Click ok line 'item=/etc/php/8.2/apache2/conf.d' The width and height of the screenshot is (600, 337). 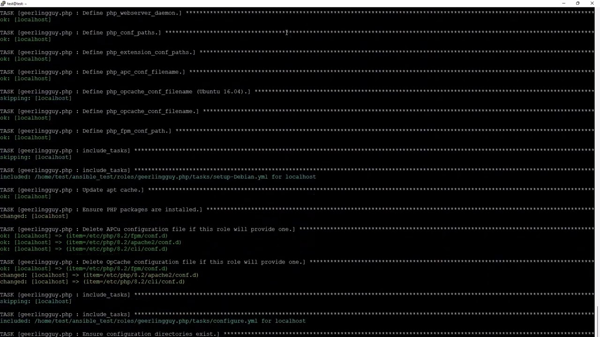pos(90,242)
